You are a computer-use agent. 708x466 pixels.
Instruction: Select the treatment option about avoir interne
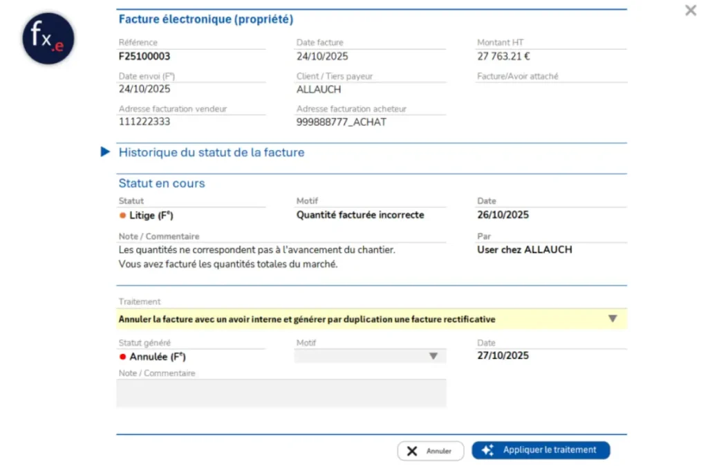click(306, 319)
